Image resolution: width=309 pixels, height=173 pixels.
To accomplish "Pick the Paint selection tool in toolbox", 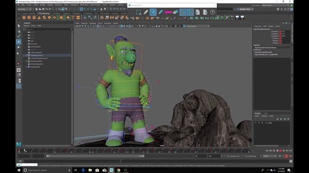I will coord(19,37).
